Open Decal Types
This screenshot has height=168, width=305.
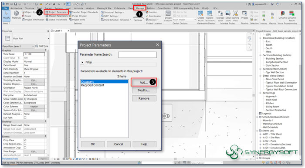228,16
